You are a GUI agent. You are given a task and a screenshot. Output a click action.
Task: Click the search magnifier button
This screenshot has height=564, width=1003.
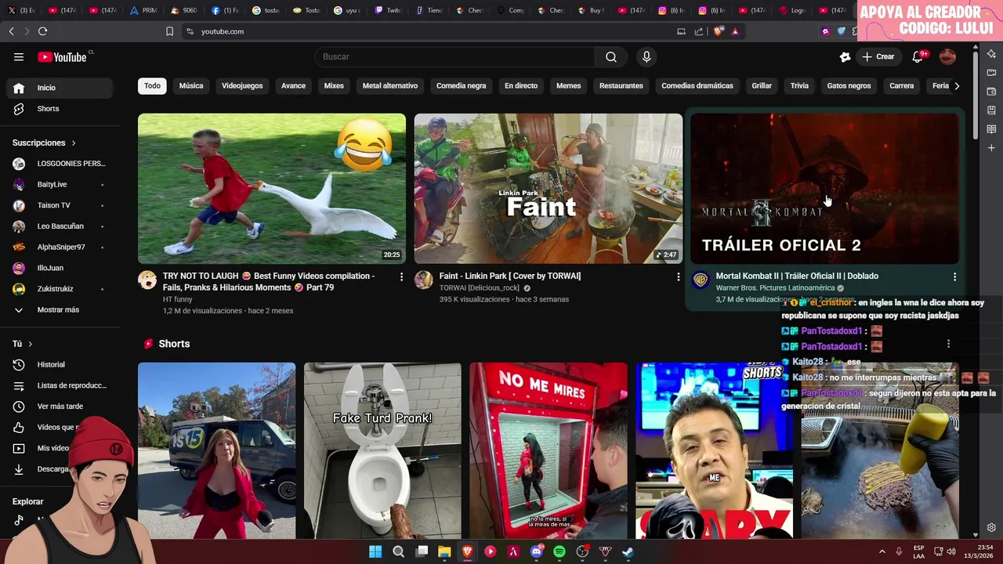coord(611,56)
